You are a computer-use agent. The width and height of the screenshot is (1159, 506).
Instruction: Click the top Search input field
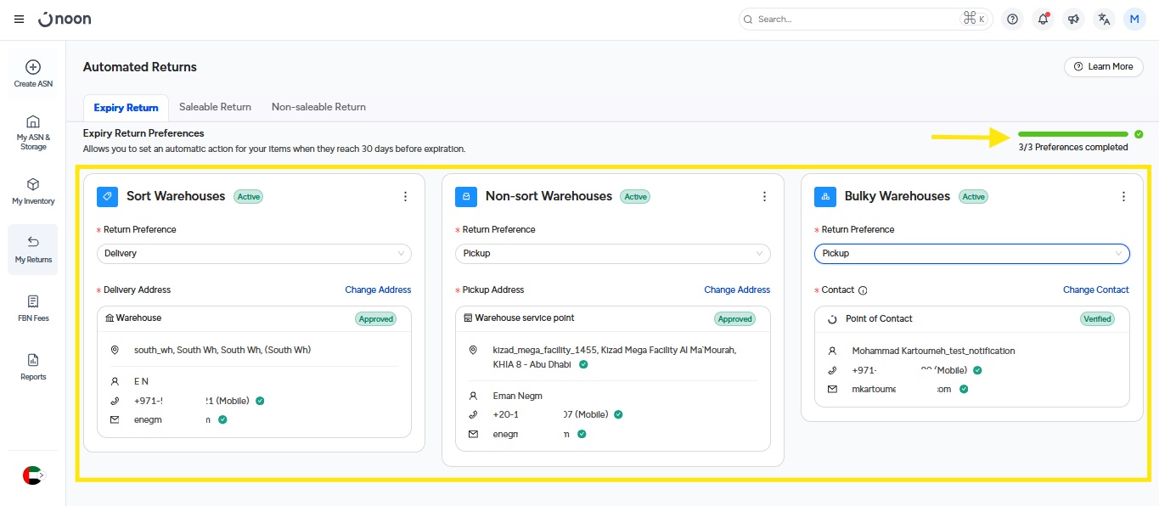point(858,19)
